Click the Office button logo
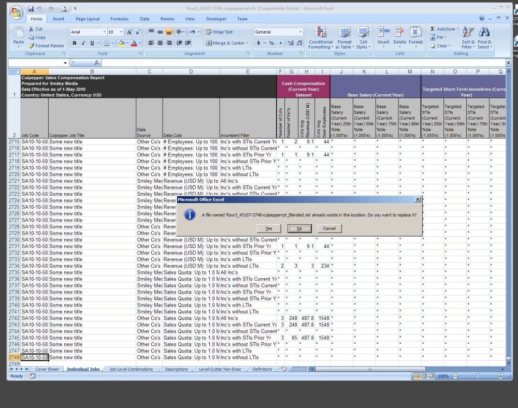This screenshot has width=518, height=408. [17, 12]
